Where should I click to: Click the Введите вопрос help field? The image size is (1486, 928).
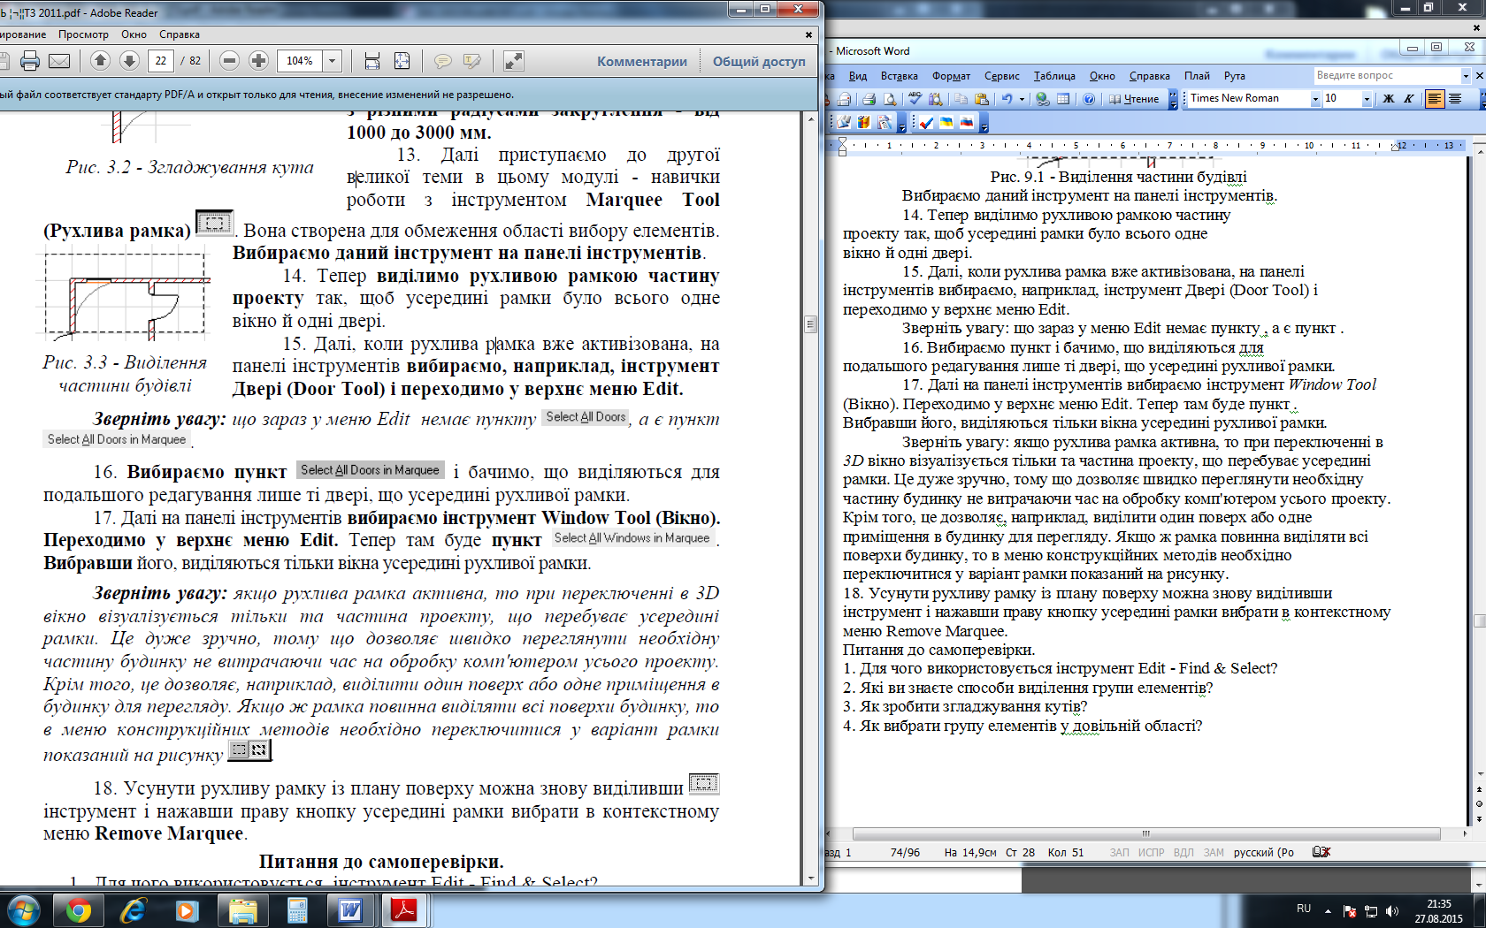[x=1386, y=76]
